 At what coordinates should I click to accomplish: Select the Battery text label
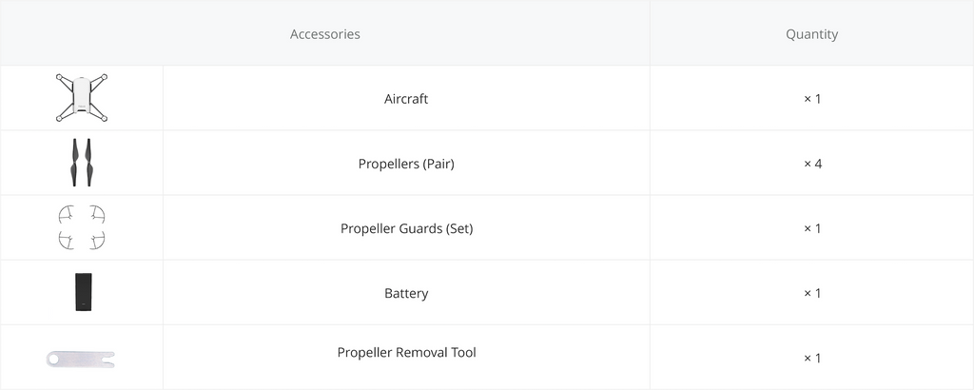[406, 293]
